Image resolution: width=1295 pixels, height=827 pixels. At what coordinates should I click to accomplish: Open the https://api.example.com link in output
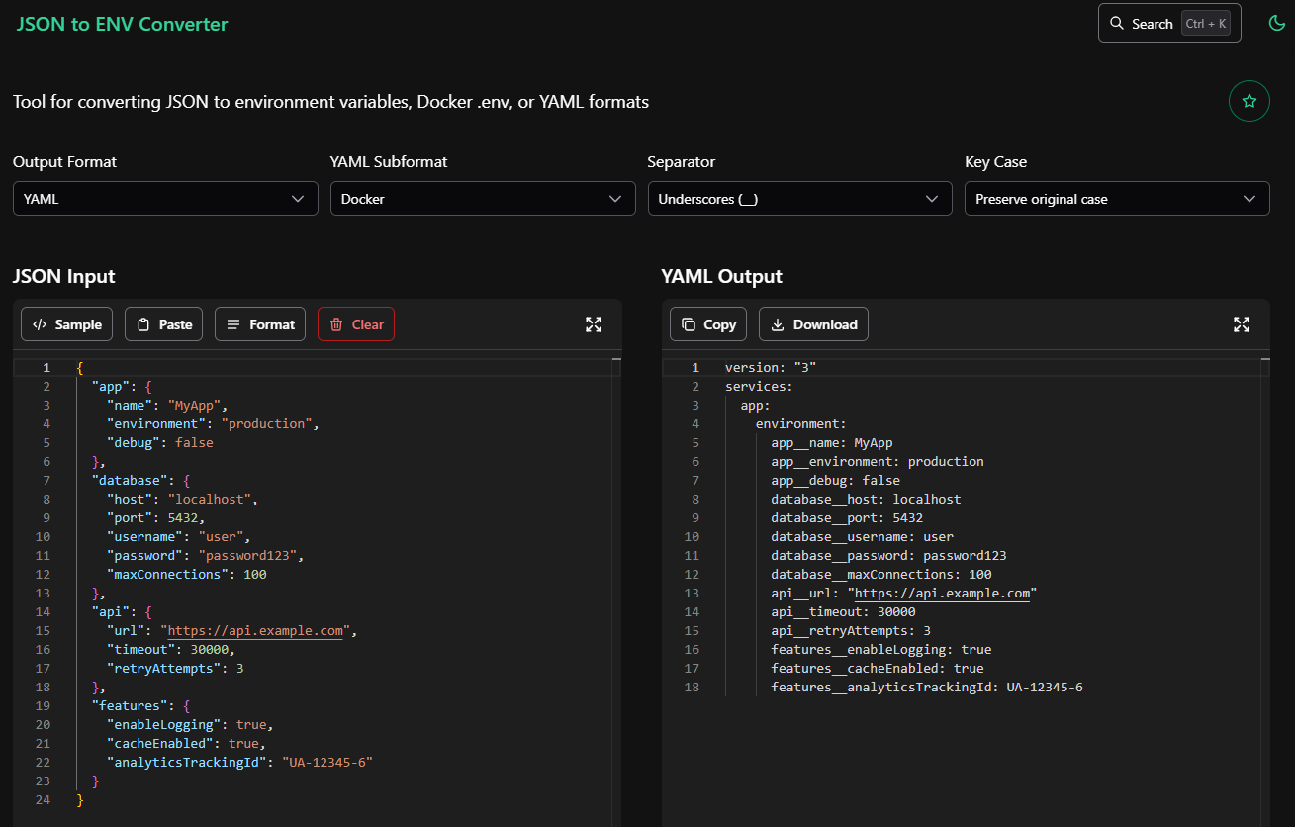pyautogui.click(x=942, y=593)
